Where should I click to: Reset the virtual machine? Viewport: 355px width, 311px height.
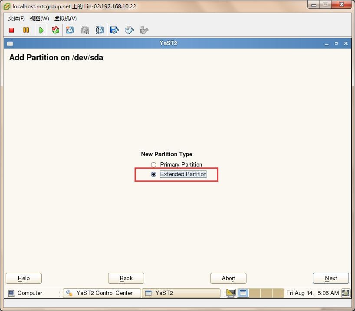tap(56, 30)
